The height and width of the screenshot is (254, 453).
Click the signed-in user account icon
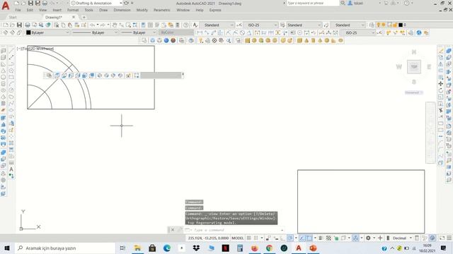[350, 3]
